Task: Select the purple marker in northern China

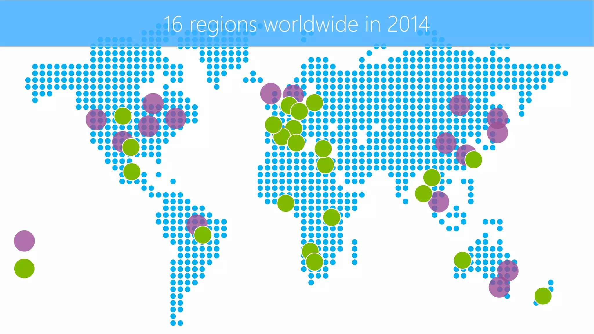Action: click(x=460, y=105)
